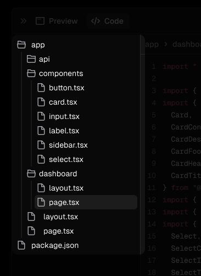This screenshot has width=201, height=276.
Task: Click the app folder icon
Action: 21,45
